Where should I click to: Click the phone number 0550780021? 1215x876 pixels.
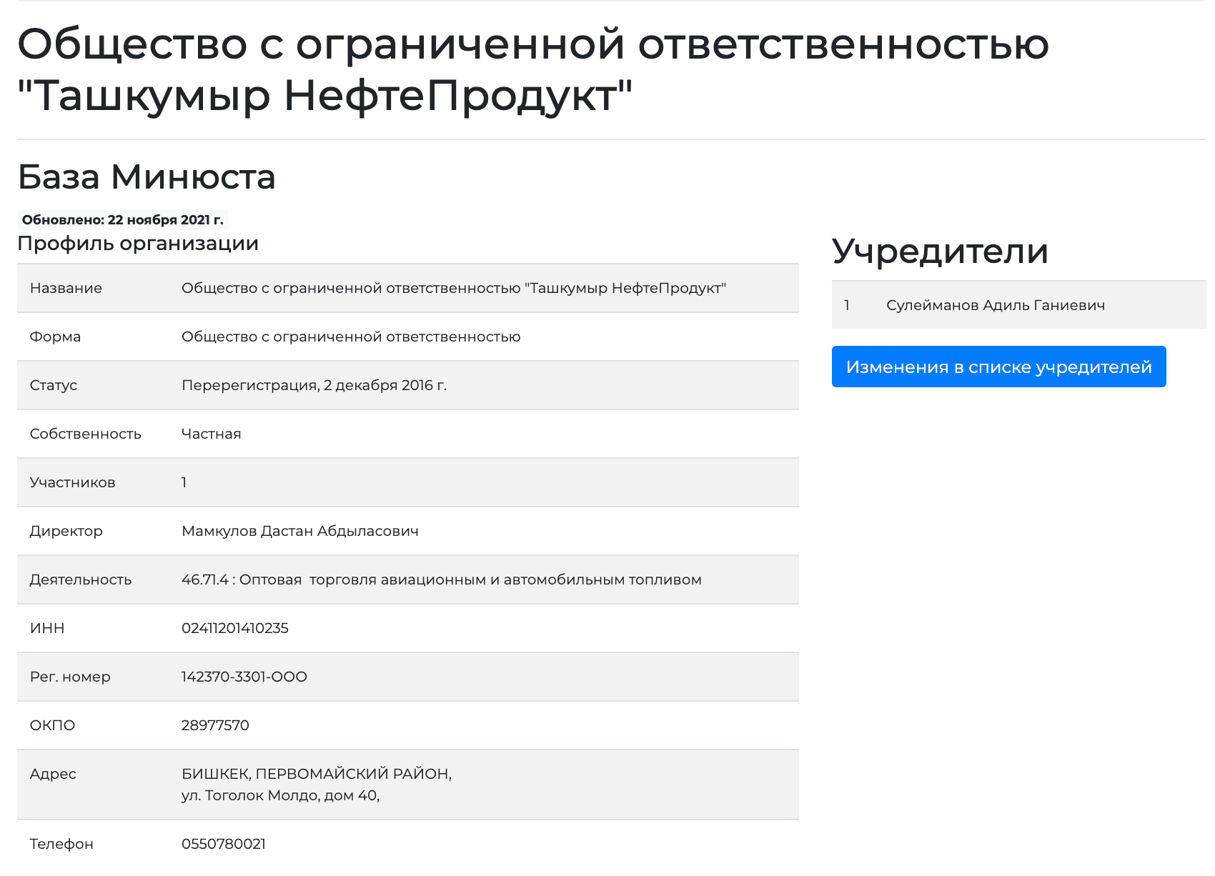pos(224,844)
